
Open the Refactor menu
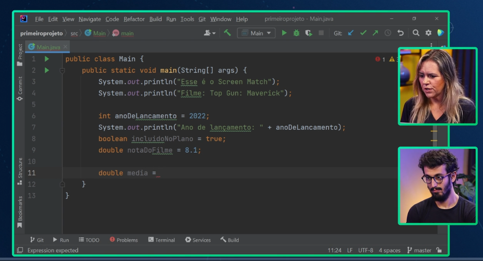134,19
